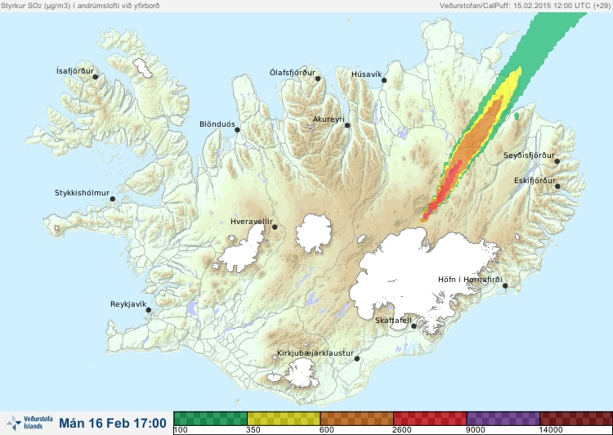Click the '2600' legend value
613x435 pixels.
pos(402,430)
